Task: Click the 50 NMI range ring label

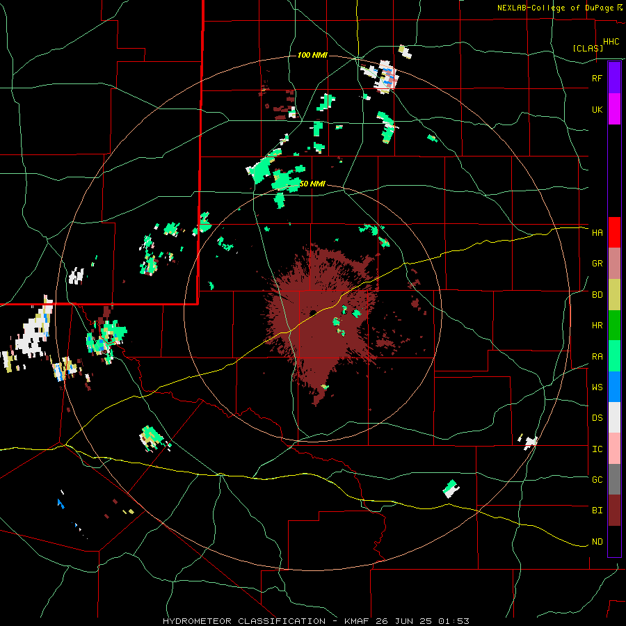Action: click(312, 184)
